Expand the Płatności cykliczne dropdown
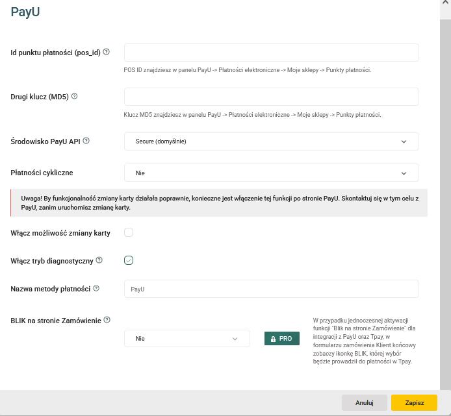Viewport: 451px width, 416px height. (x=271, y=173)
